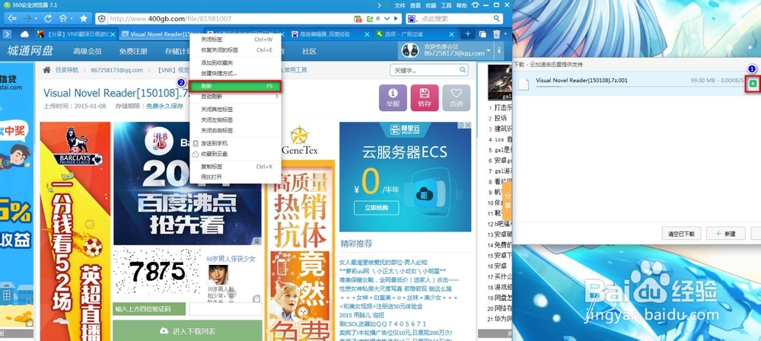
Task: Click the star favorites icon in toolbar
Action: [84, 18]
